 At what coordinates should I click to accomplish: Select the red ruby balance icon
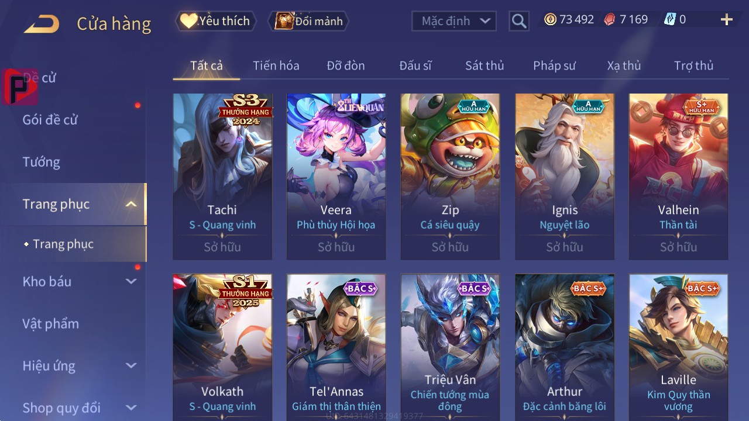pyautogui.click(x=610, y=19)
